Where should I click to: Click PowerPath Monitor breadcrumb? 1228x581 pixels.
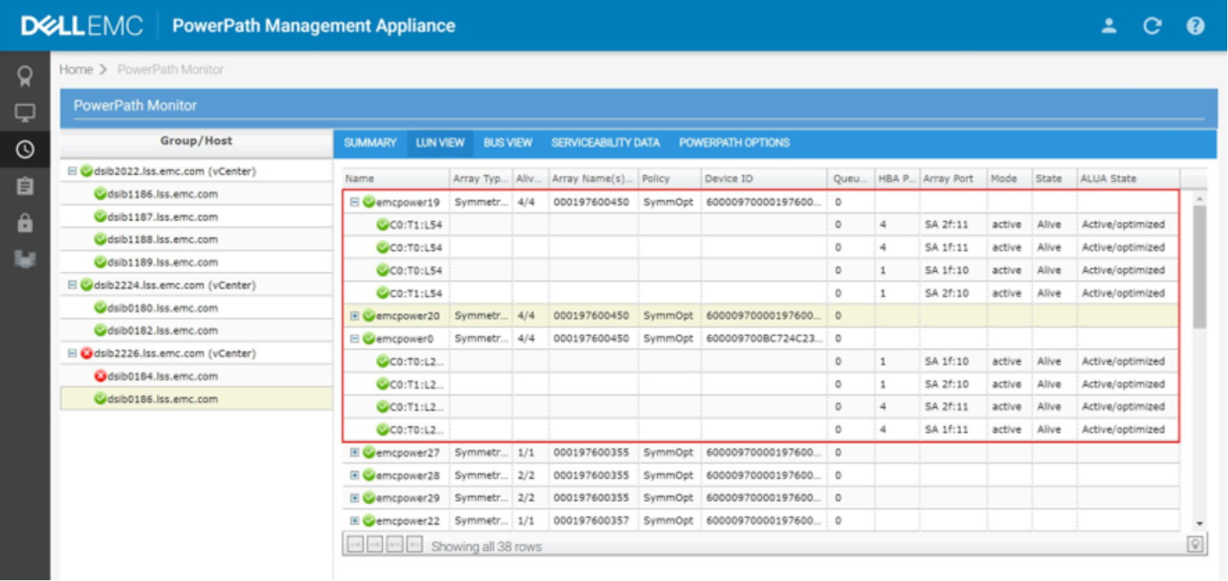coord(171,69)
